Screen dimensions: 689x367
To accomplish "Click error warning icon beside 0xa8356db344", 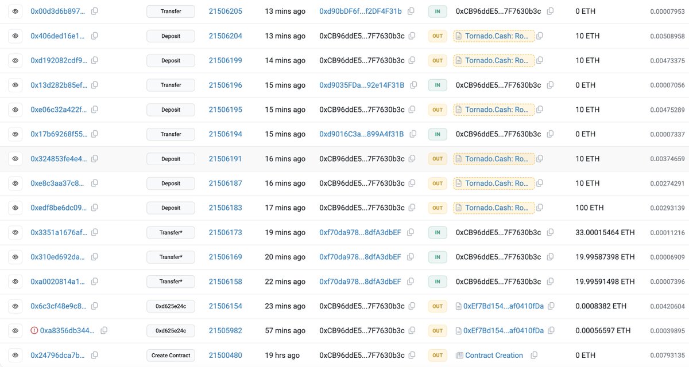I will [x=34, y=330].
